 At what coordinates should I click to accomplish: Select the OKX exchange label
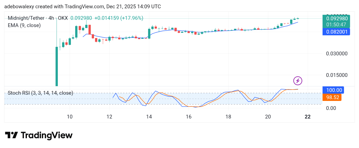coord(62,18)
